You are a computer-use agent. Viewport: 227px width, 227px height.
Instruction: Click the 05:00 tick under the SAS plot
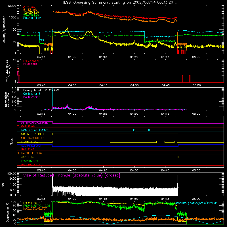pos(196,199)
